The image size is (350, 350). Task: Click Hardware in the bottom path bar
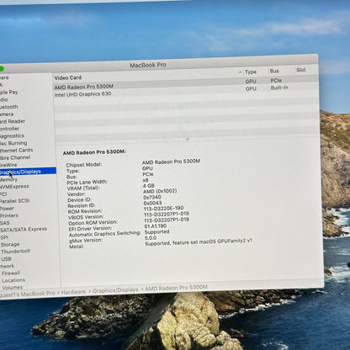(x=73, y=292)
